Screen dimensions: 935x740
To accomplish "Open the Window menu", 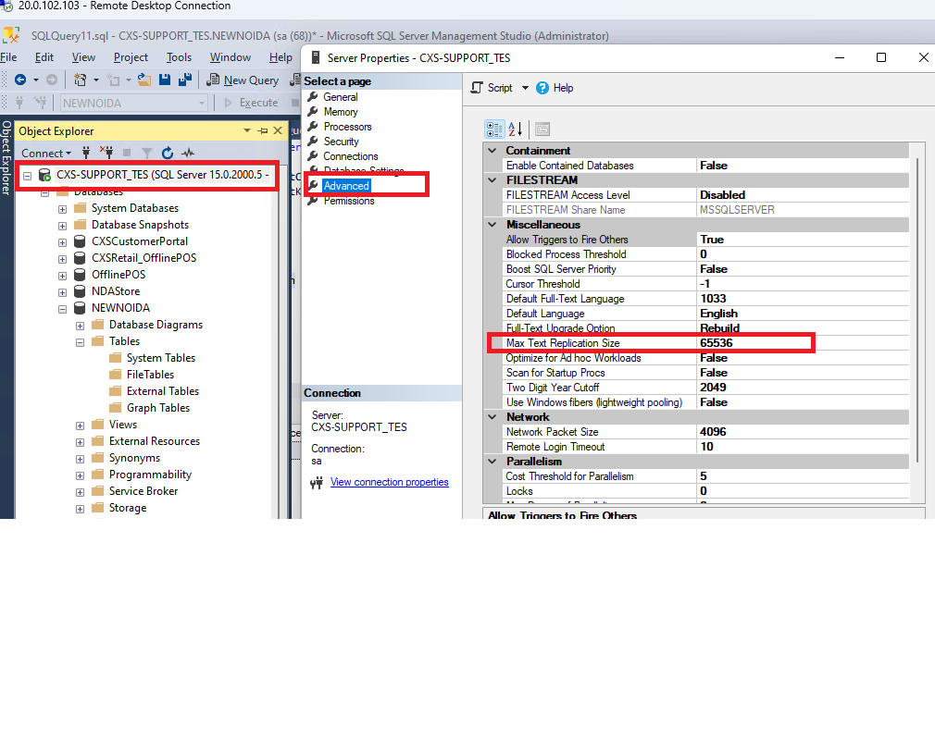I will tap(231, 57).
